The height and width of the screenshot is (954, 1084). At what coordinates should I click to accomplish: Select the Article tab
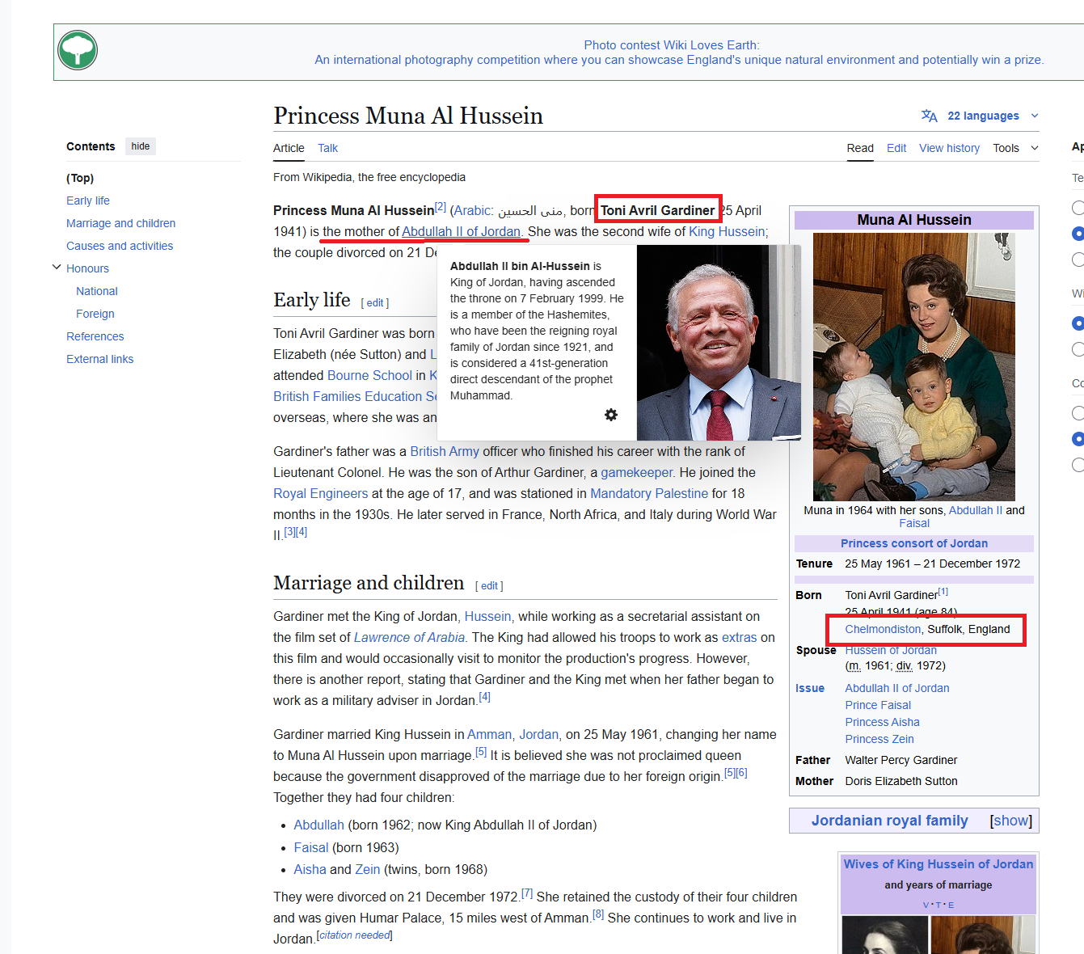[289, 148]
